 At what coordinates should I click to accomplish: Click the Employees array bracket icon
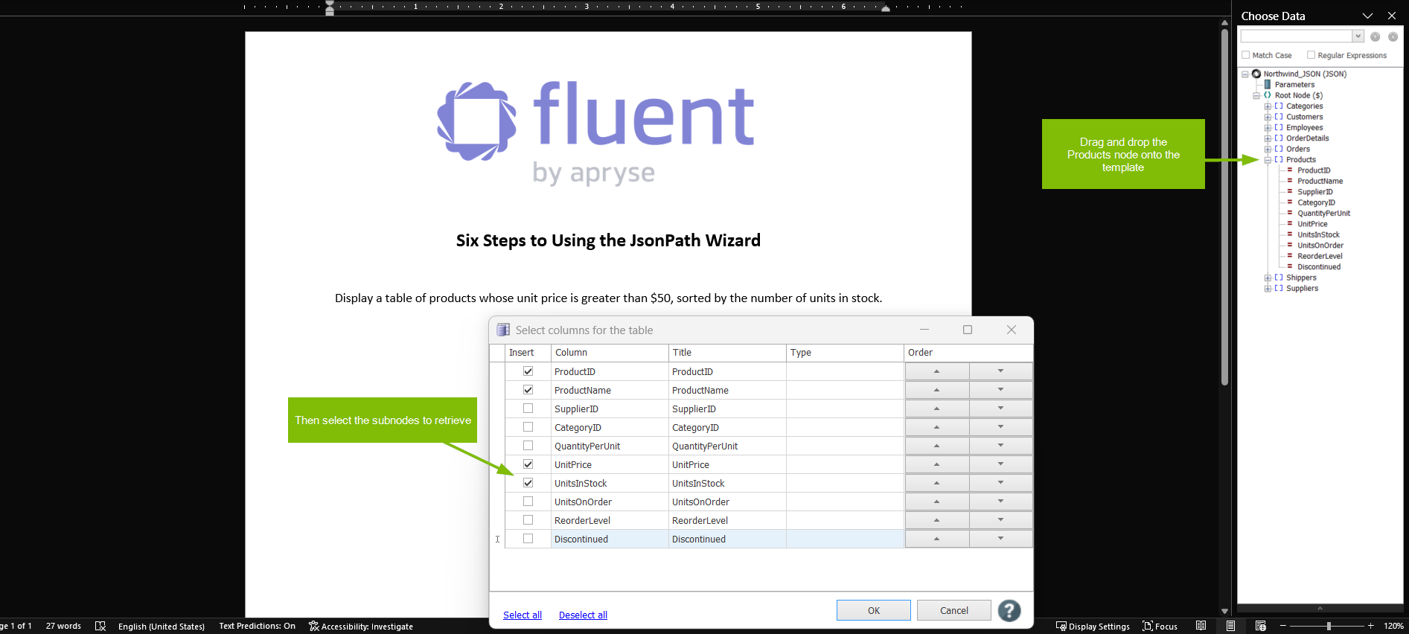1279,127
